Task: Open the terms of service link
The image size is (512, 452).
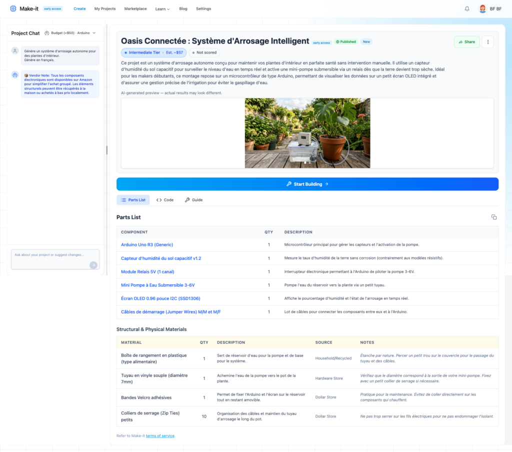Action: point(160,436)
